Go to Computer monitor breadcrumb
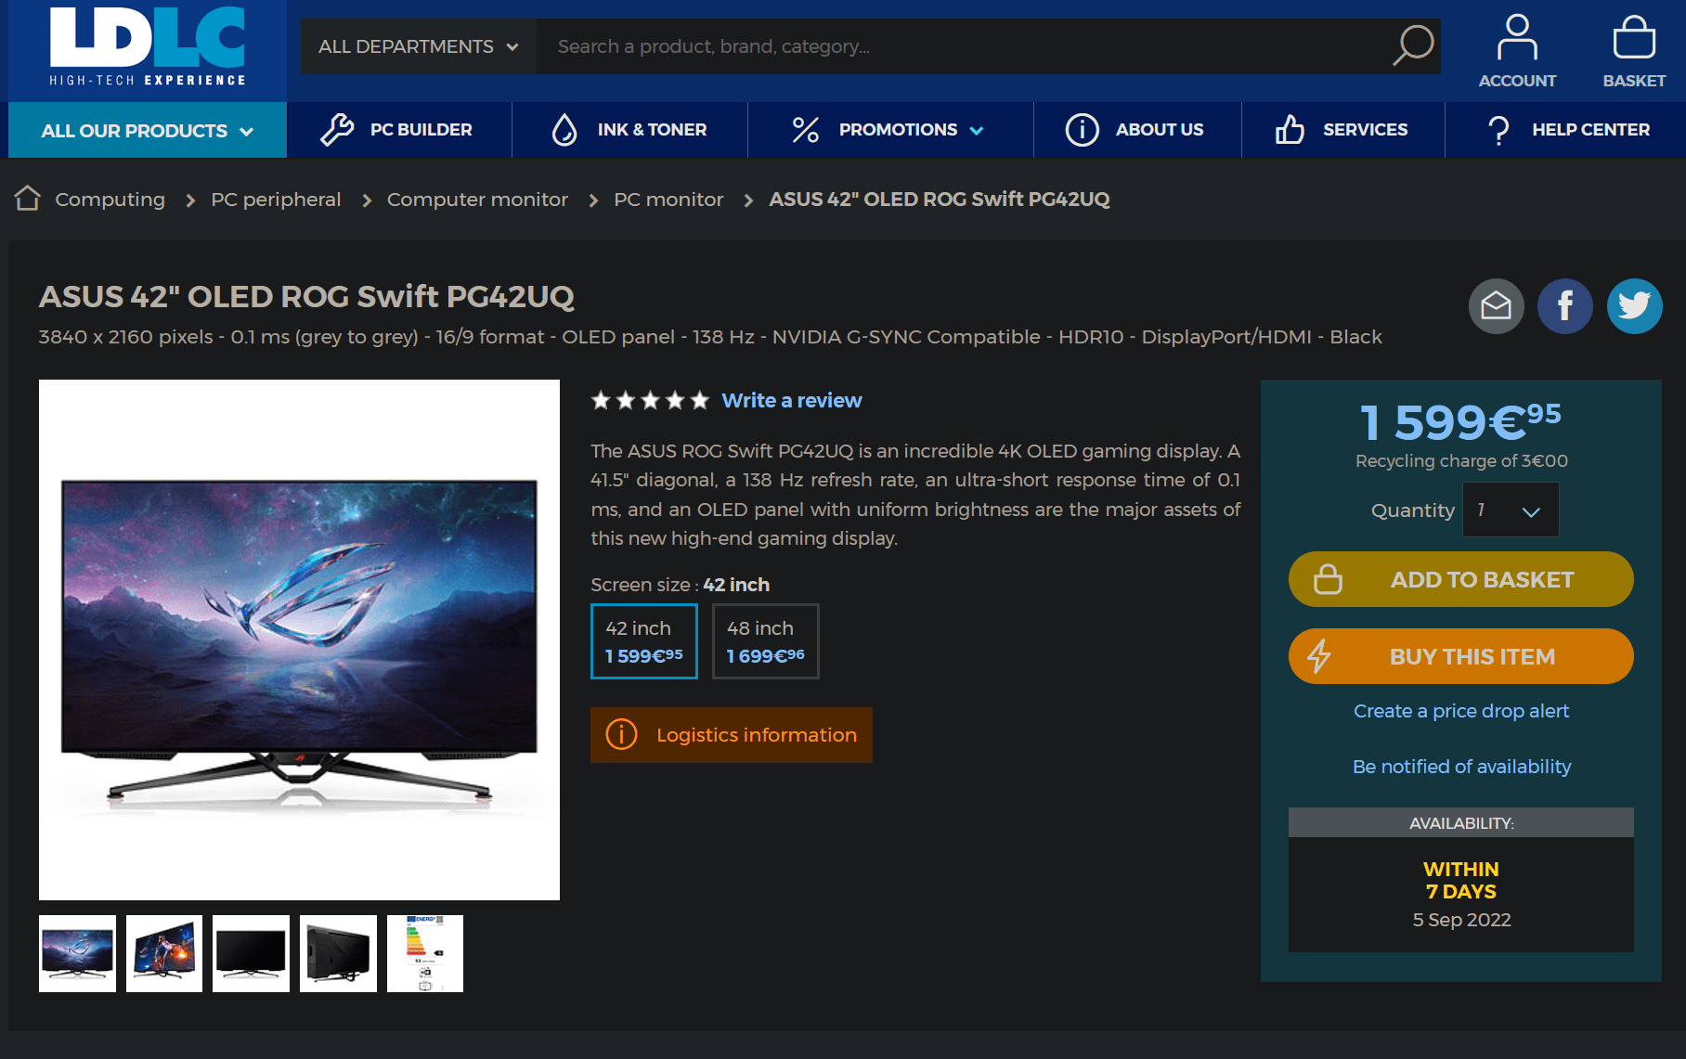Viewport: 1686px width, 1059px height. click(x=477, y=200)
